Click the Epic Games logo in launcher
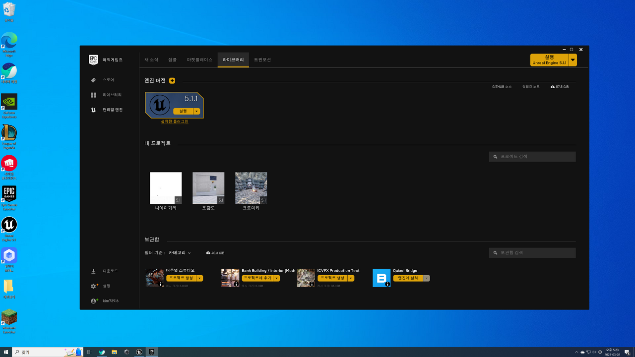 coord(93,59)
